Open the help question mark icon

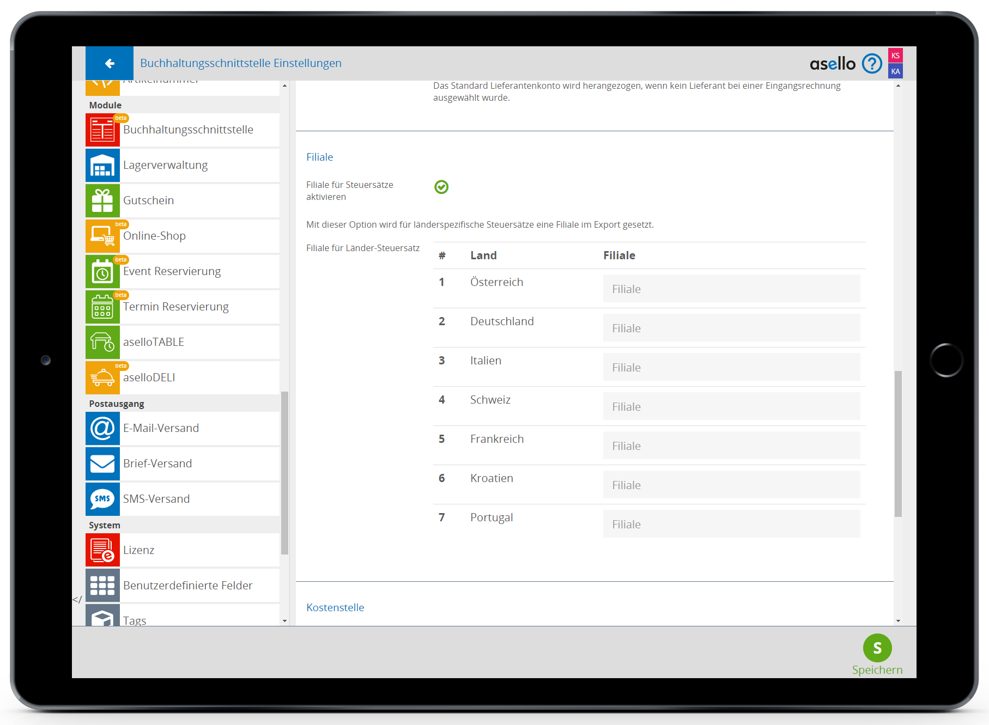click(872, 64)
